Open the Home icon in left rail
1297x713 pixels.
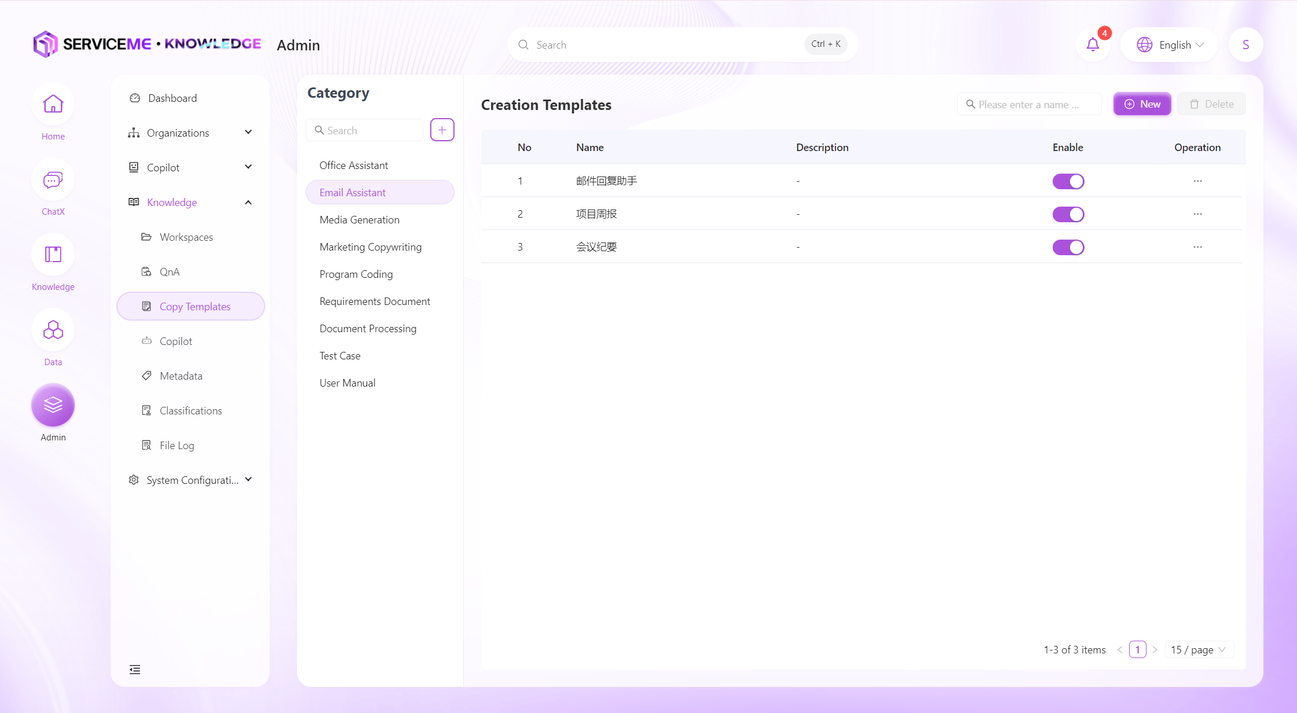click(53, 104)
